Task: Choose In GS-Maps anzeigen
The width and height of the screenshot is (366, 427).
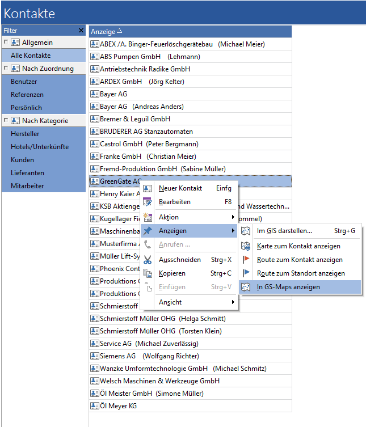Action: [x=300, y=287]
